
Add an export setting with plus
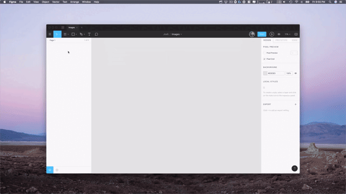[x=296, y=104]
